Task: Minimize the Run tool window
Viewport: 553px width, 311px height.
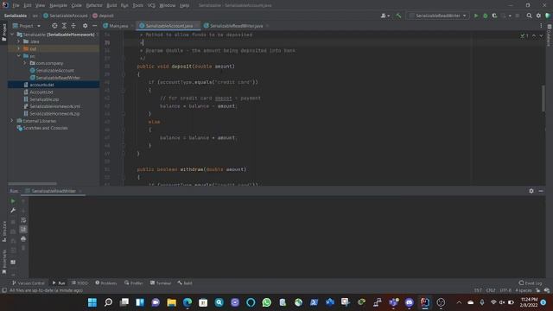Action: (541, 191)
